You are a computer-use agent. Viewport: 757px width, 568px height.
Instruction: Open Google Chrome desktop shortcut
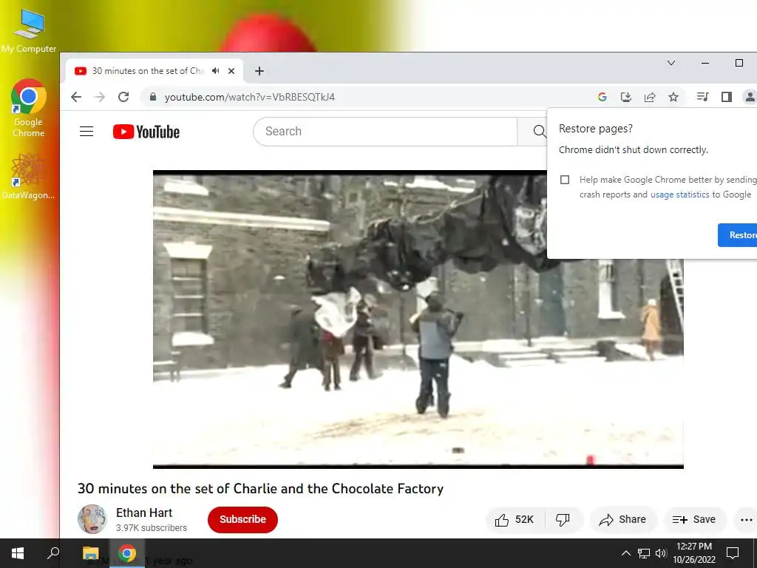(29, 107)
